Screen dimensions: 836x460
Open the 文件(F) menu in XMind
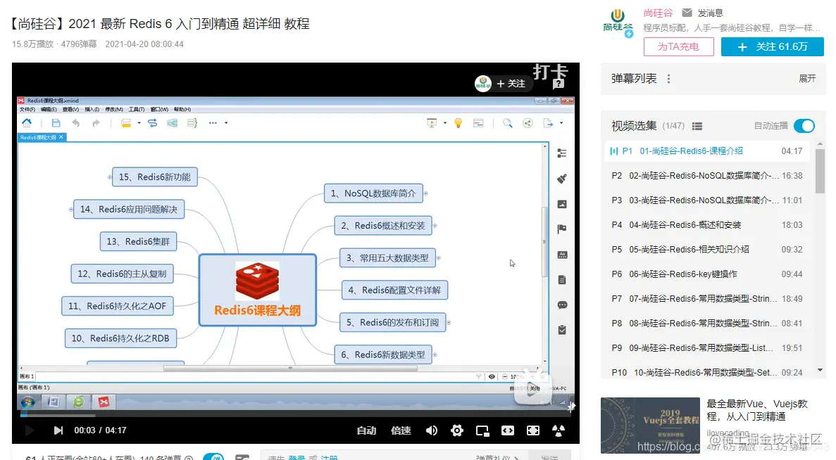pos(27,109)
